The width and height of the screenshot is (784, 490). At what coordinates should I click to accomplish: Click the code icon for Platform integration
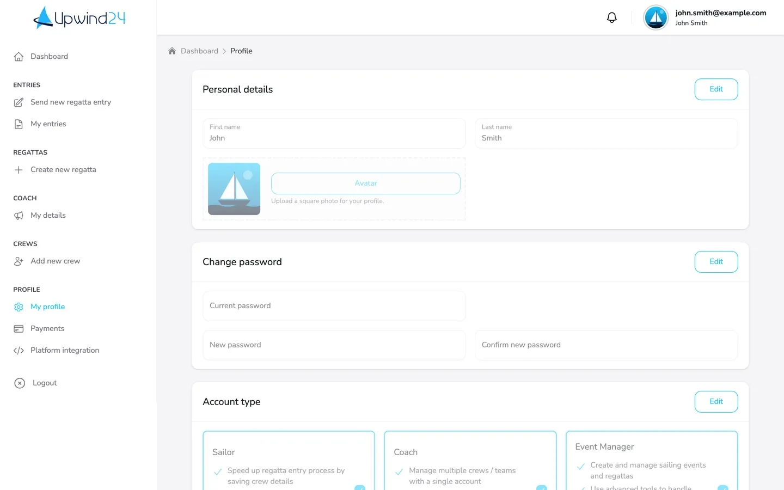tap(19, 351)
